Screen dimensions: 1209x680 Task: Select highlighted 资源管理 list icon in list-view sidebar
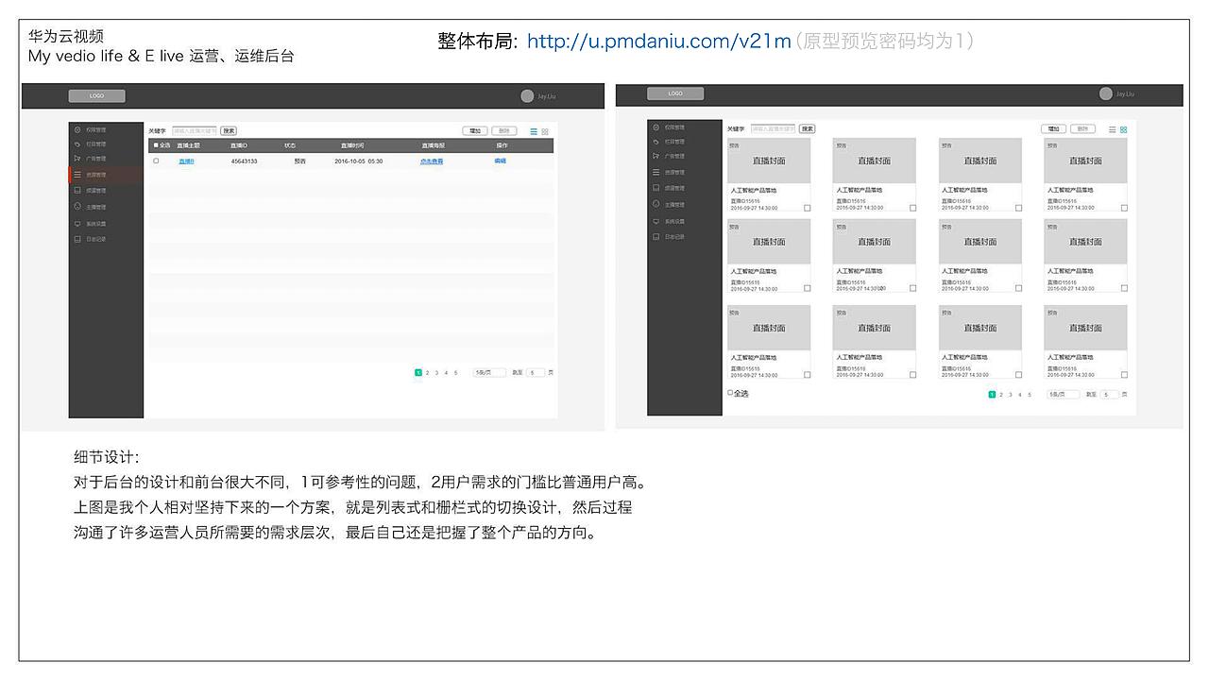pos(77,175)
